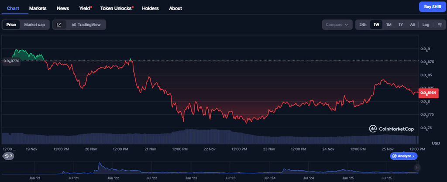The height and width of the screenshot is (182, 447).
Task: Select the 1Y time range
Action: tap(401, 24)
